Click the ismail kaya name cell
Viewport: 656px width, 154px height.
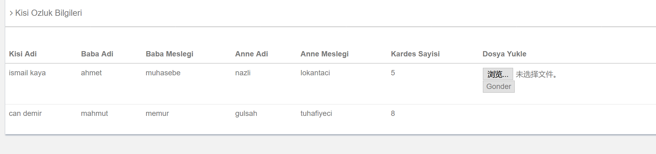27,73
